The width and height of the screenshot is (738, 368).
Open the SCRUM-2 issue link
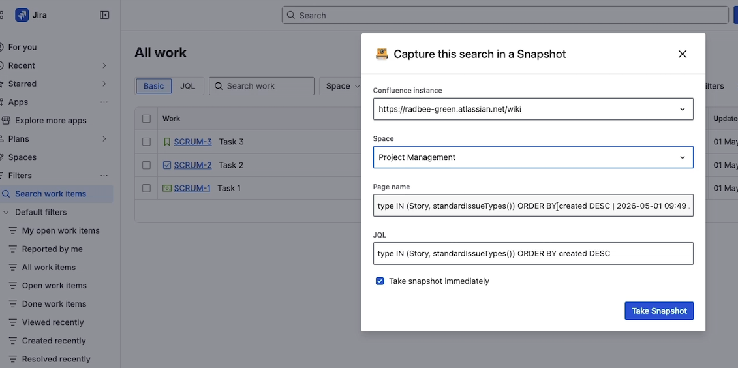(192, 165)
